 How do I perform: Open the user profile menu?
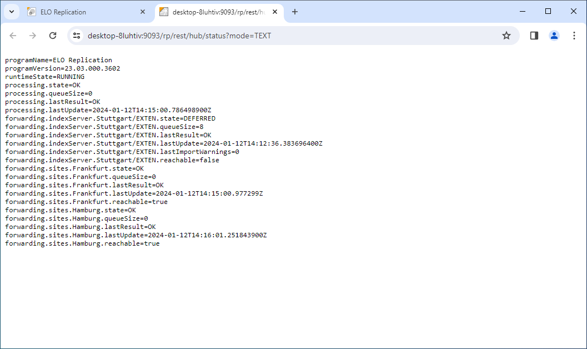554,36
